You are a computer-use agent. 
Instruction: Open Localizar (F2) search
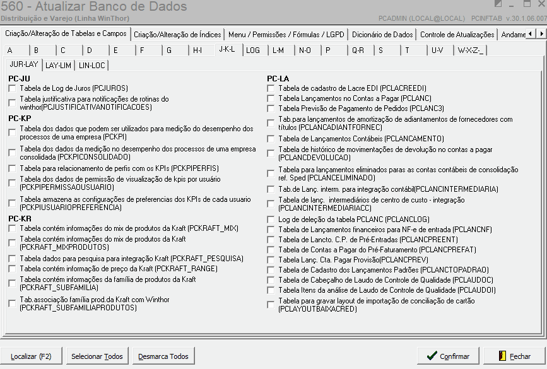point(31,356)
